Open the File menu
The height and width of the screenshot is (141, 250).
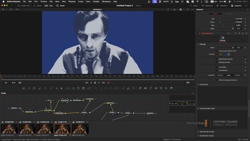pos(24,2)
